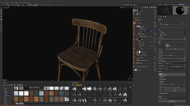This screenshot has width=190, height=106.
Task: Open the Window menu
Action: point(11,3)
